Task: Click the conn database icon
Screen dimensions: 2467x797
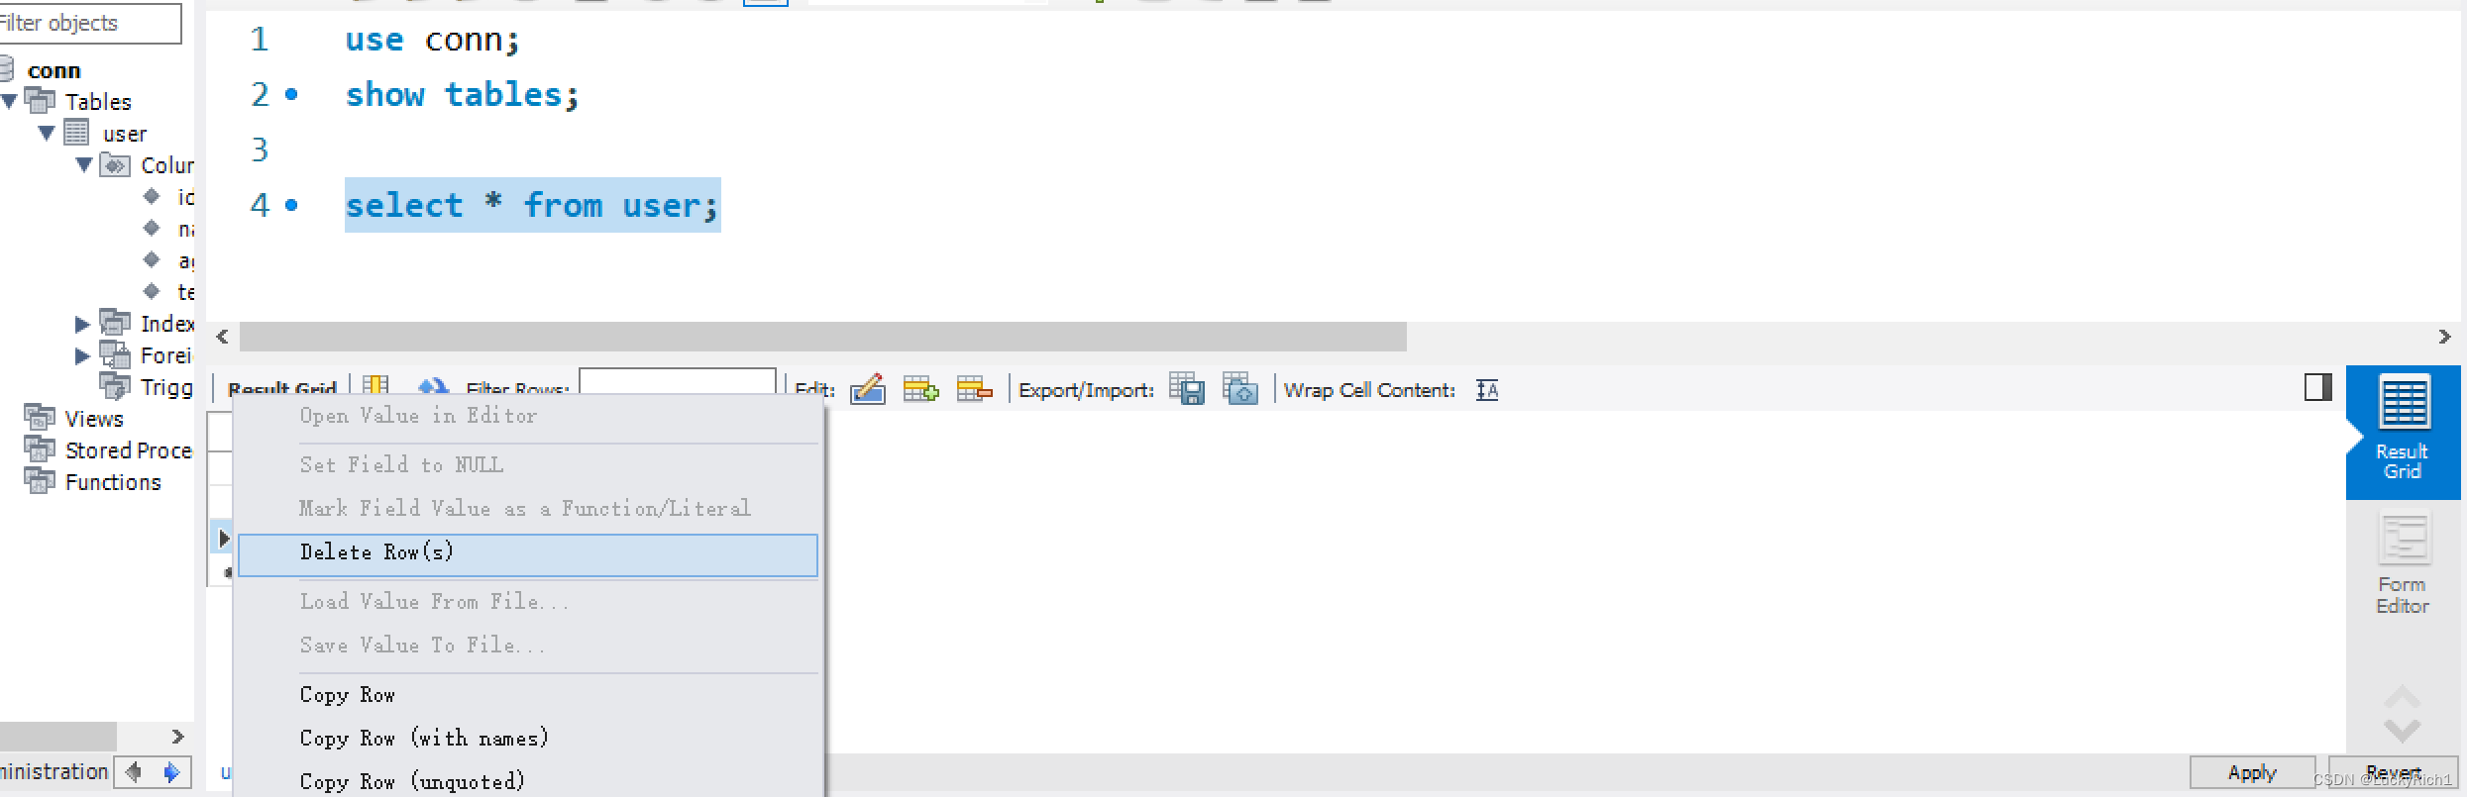Action: point(7,68)
